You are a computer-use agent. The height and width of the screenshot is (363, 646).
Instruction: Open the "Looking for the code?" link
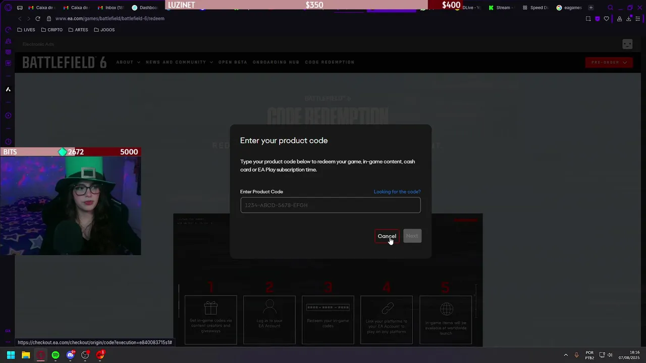point(397,192)
